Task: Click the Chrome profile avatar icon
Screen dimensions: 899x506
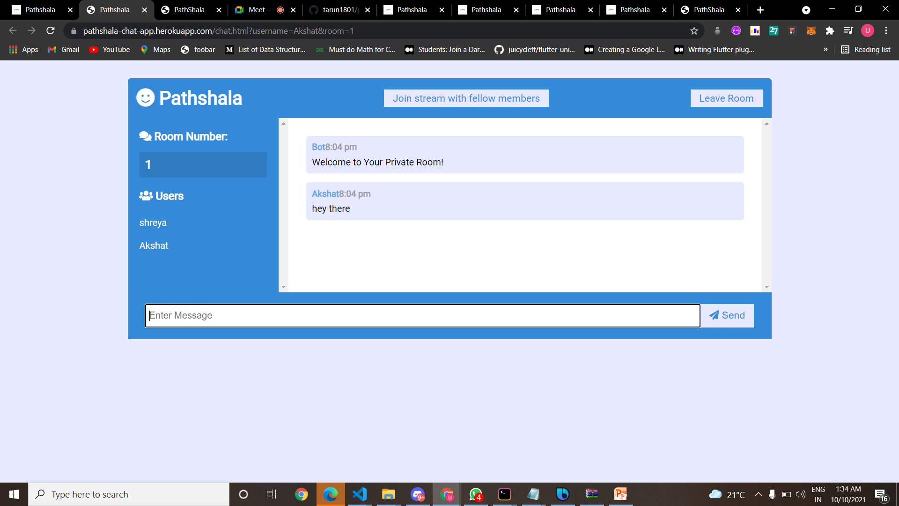Action: click(867, 31)
